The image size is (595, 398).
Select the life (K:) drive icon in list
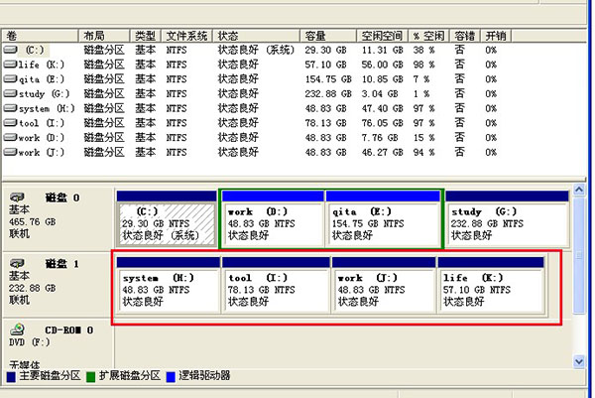[11, 65]
